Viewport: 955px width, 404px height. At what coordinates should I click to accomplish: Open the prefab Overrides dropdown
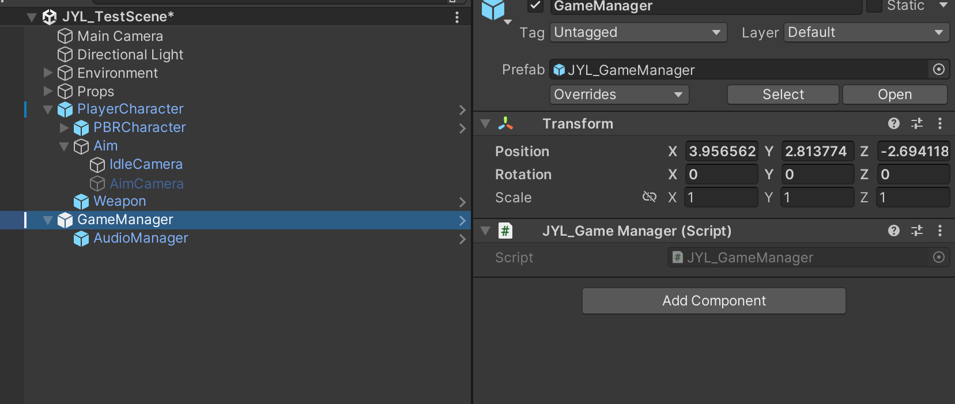[619, 95]
